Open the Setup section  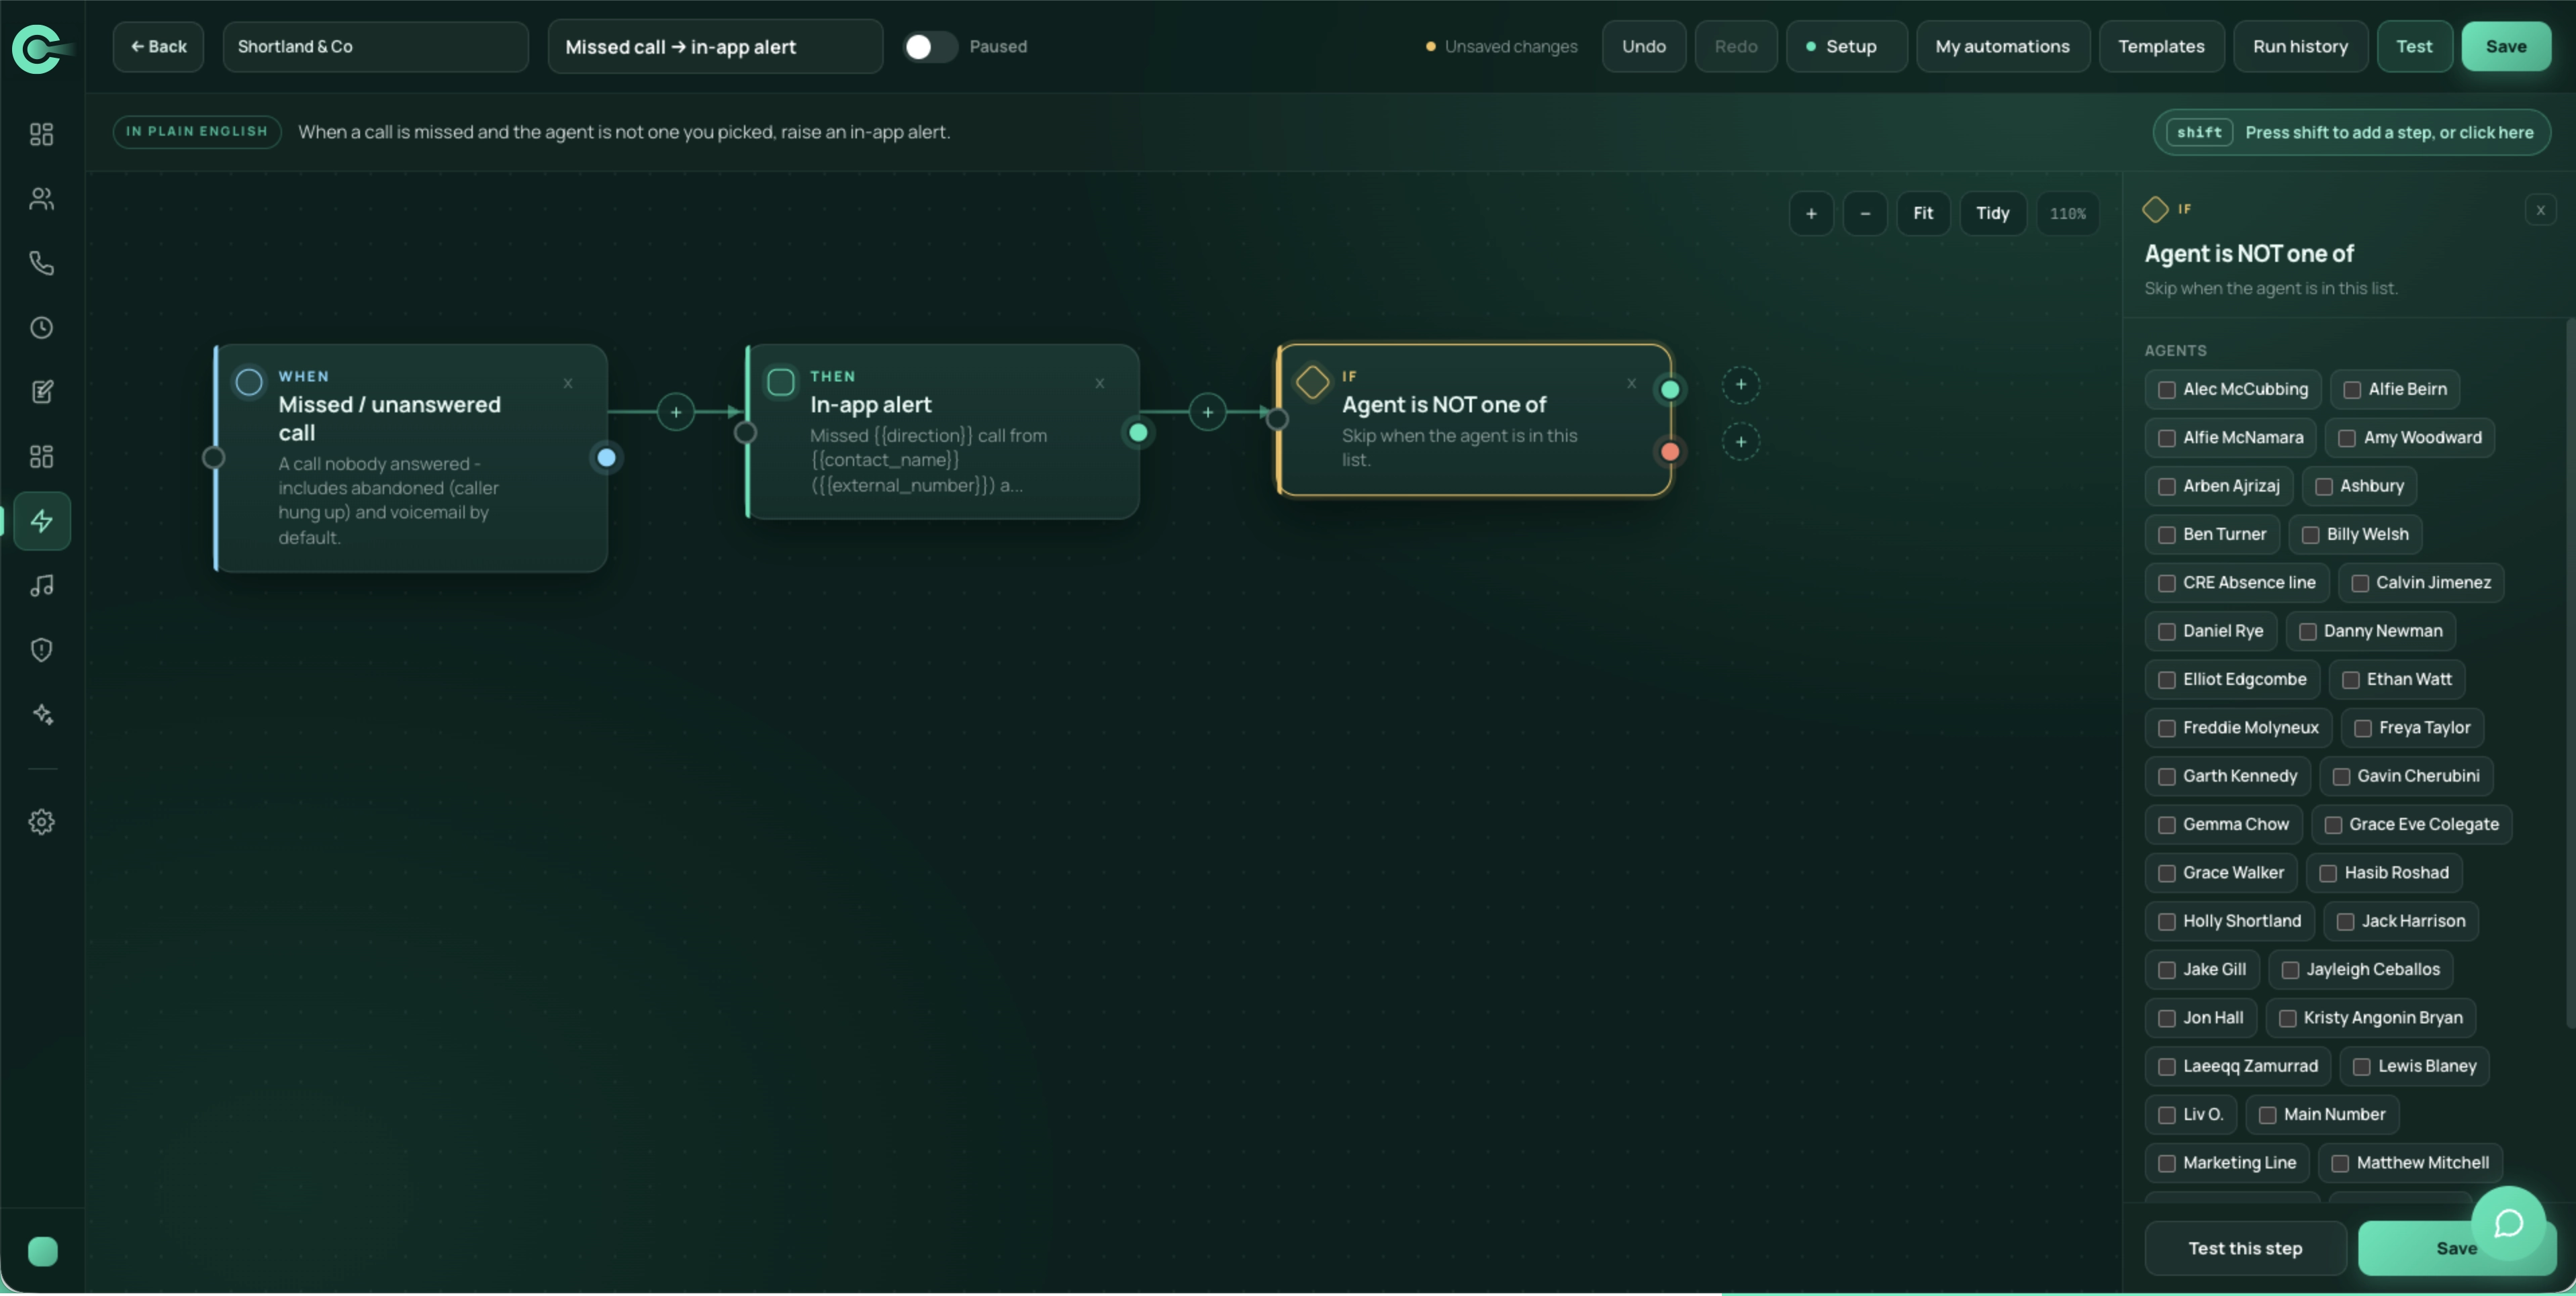click(1846, 47)
